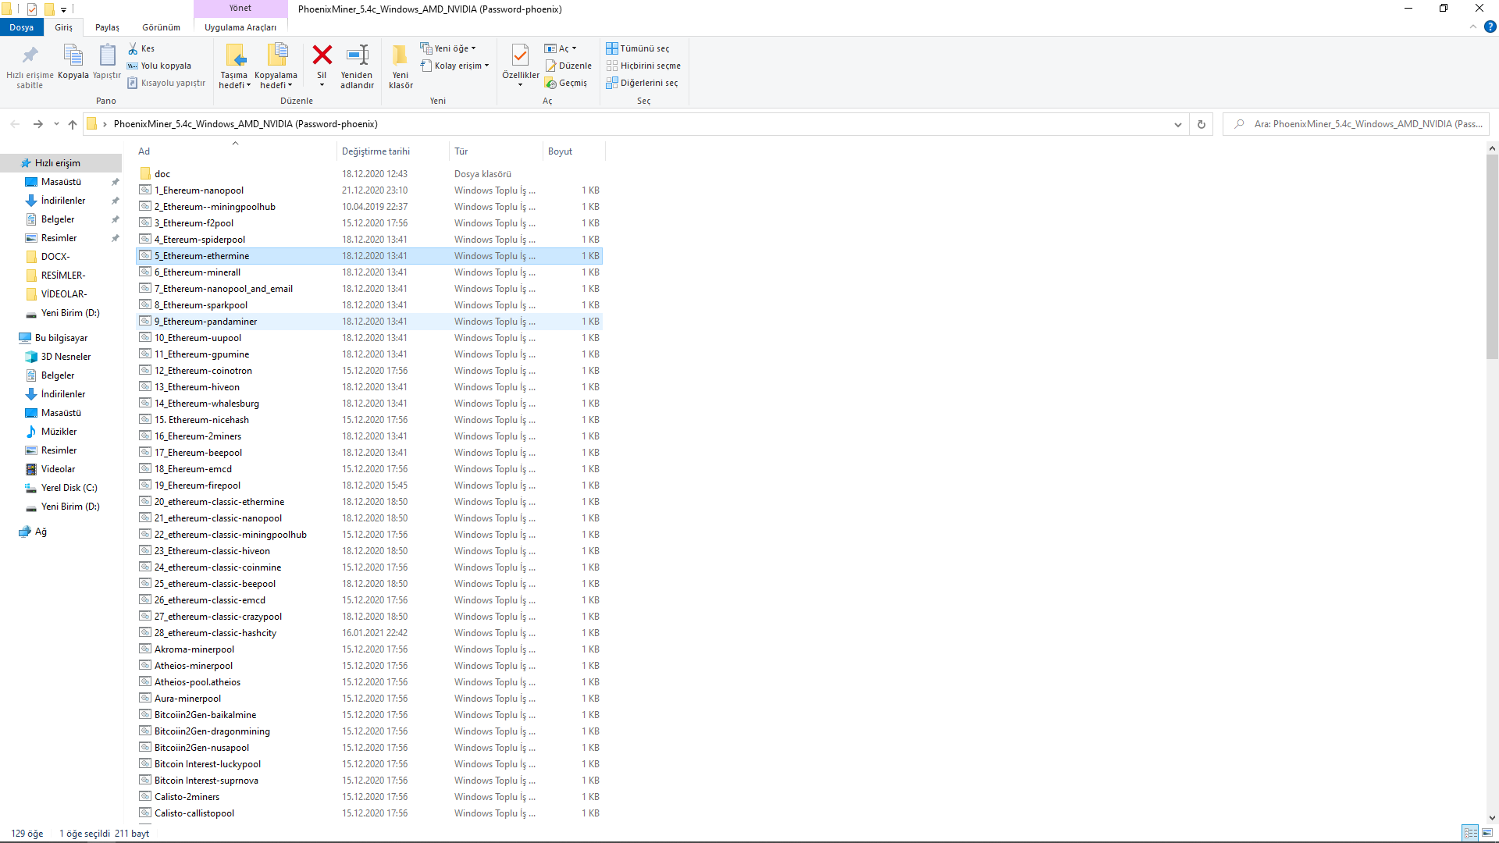This screenshot has width=1499, height=843.
Task: Click the Yeni klasör new folder icon
Action: (x=400, y=55)
